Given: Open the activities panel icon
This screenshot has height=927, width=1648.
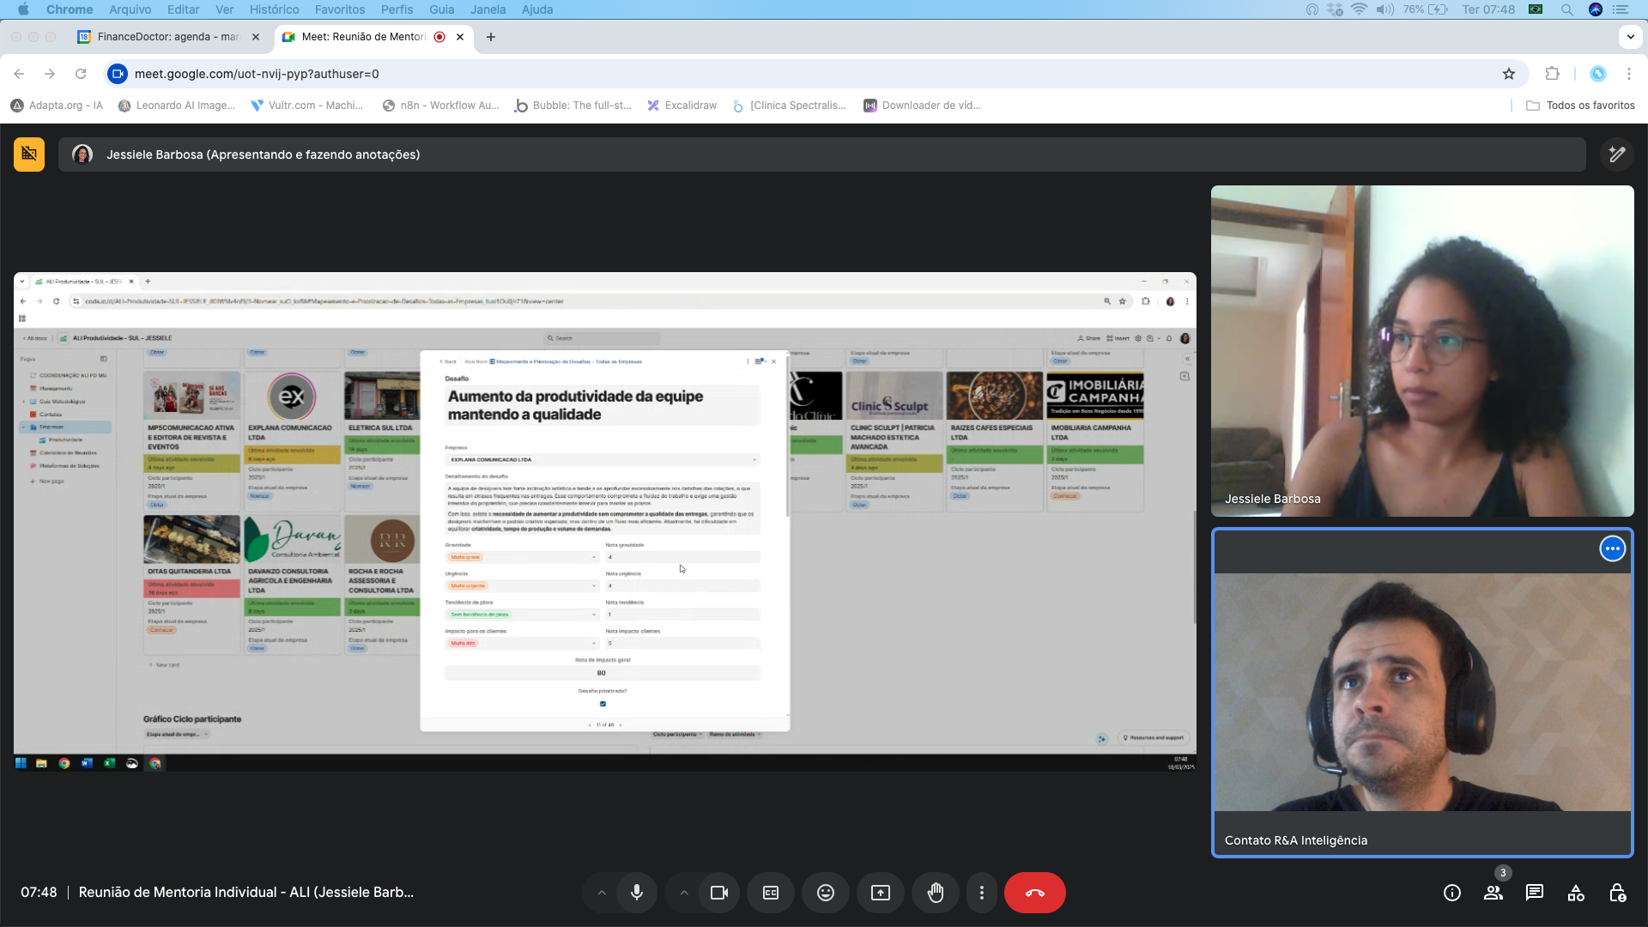Looking at the screenshot, I should [1576, 893].
